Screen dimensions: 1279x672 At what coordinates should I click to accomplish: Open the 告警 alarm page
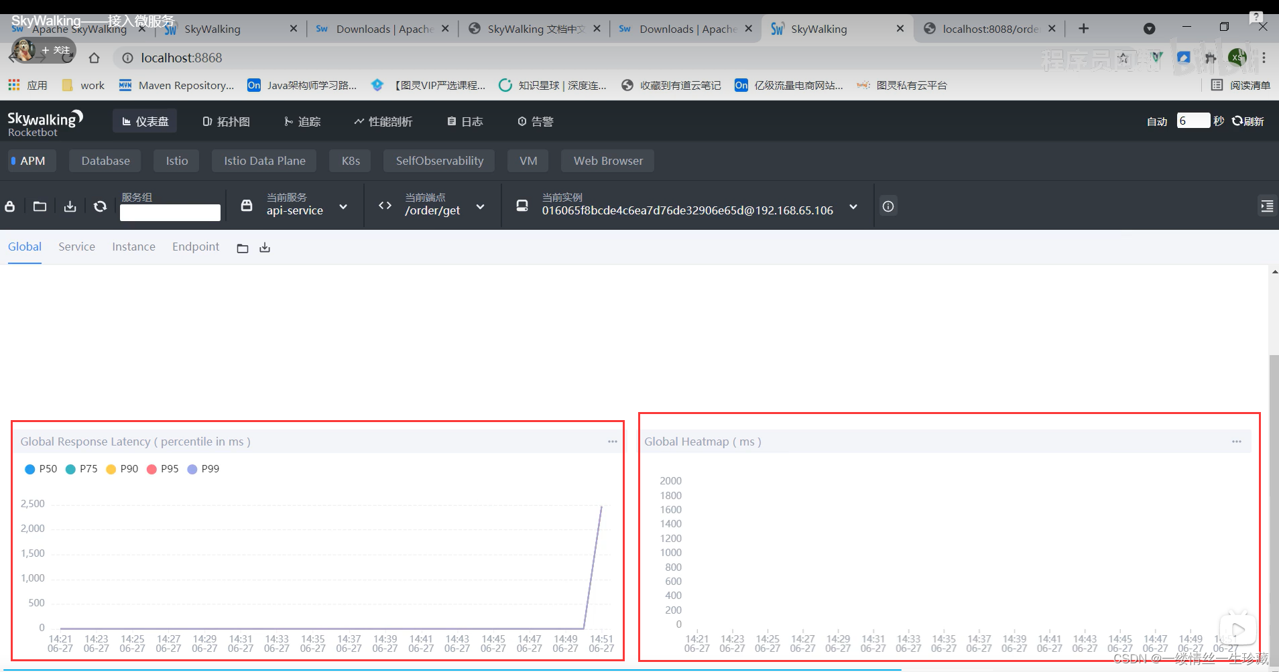535,121
